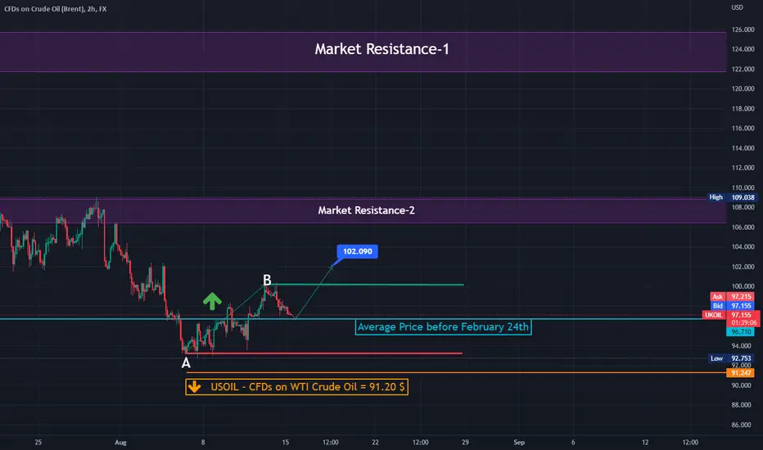The image size is (763, 450).
Task: Click the '15' date on the time axis
Action: click(x=285, y=442)
